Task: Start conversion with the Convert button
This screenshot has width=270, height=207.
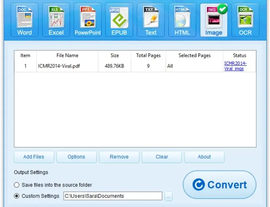Action: [220, 185]
